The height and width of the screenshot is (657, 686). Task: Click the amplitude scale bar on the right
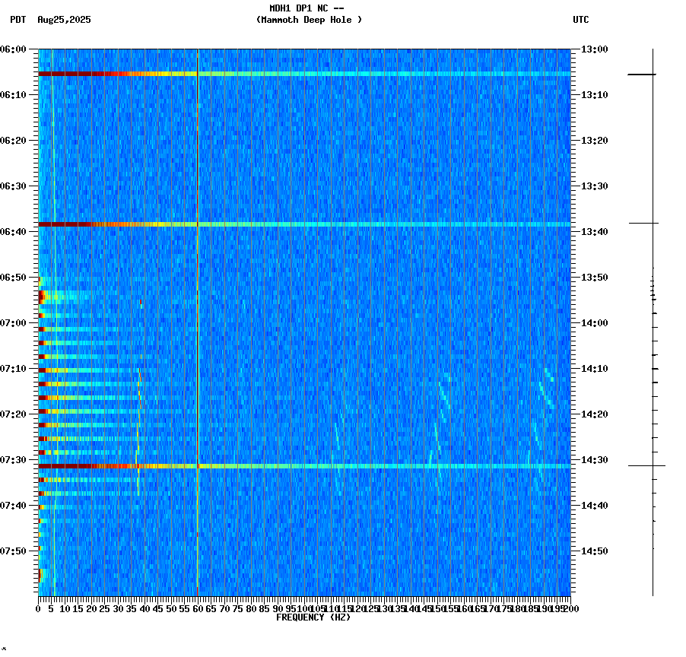653,319
